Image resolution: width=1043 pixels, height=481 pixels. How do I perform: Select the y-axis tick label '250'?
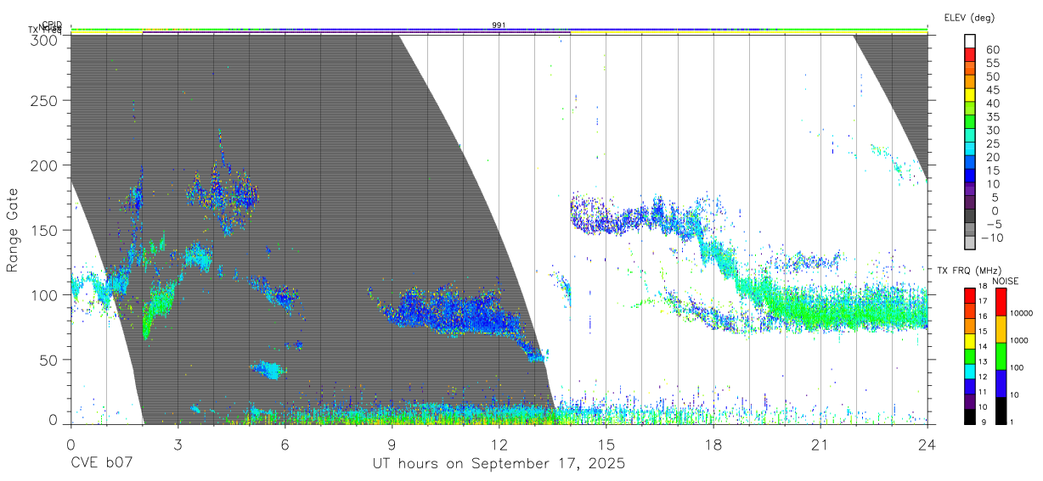pos(44,100)
